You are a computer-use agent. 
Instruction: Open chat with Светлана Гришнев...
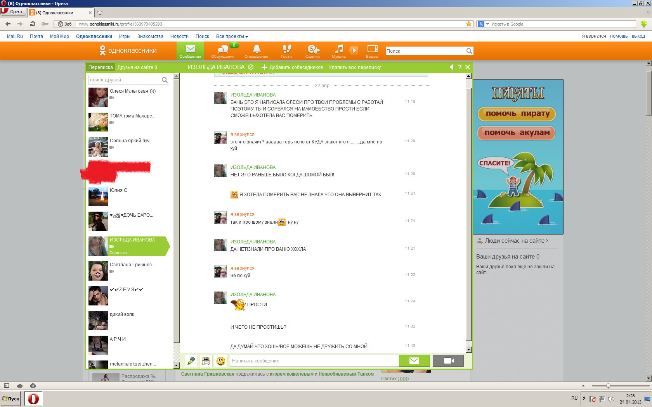coord(130,271)
